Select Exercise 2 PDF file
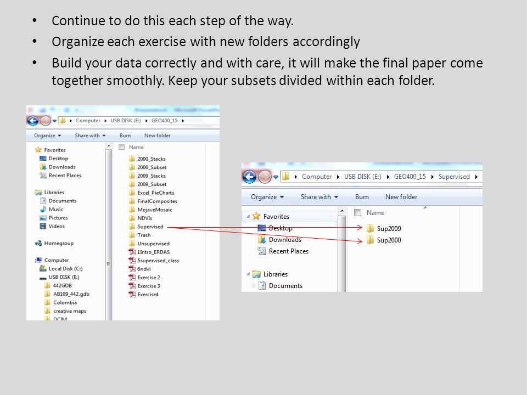Screen dimensions: 527x395 coord(144,278)
